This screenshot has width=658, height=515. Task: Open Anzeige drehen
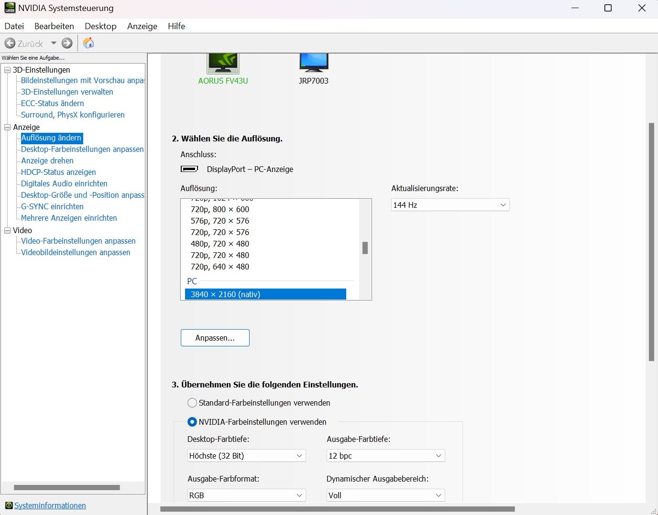coord(47,161)
